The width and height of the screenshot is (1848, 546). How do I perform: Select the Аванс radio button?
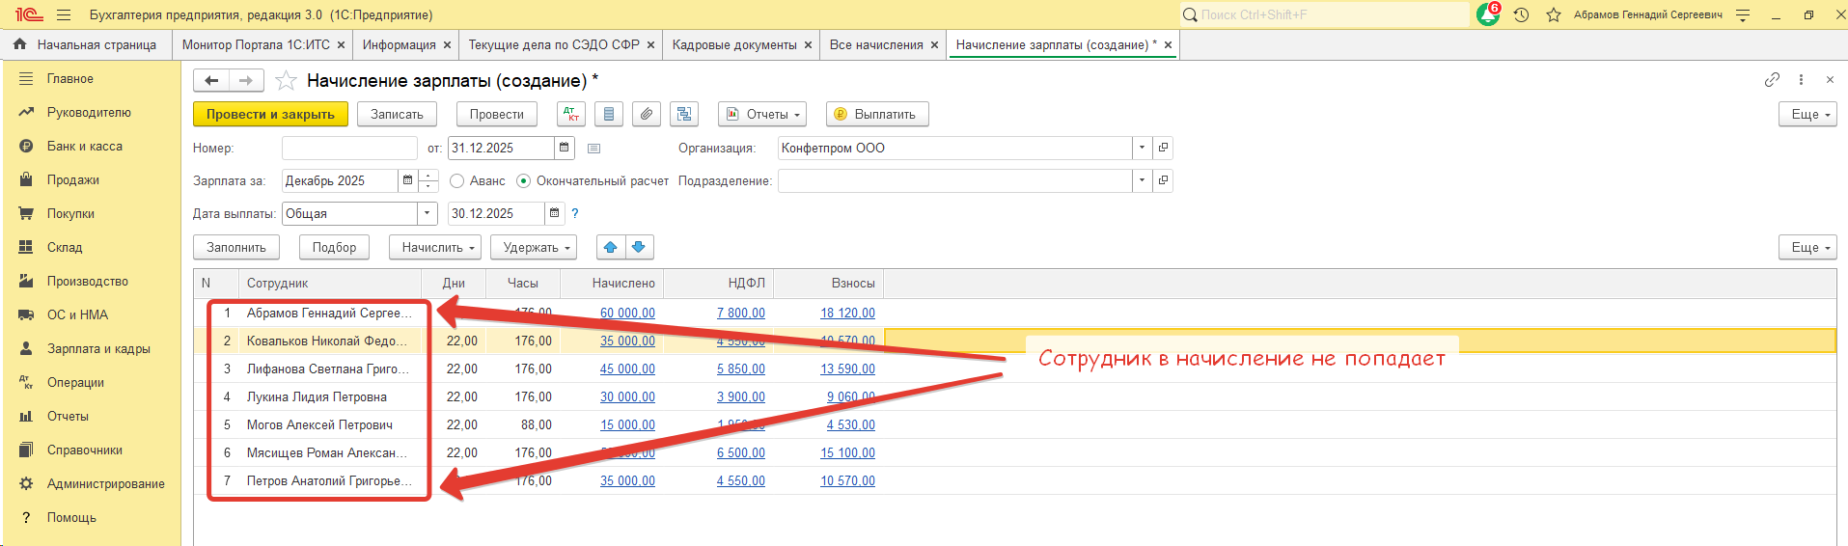(457, 181)
